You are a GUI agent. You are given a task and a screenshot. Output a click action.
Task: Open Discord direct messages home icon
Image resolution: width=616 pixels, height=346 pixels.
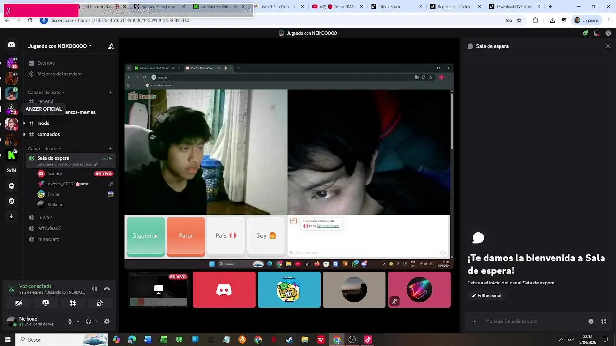tap(12, 45)
